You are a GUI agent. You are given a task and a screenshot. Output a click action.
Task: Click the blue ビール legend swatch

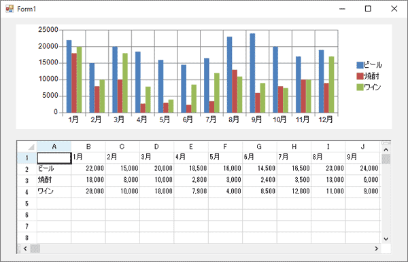(x=360, y=65)
